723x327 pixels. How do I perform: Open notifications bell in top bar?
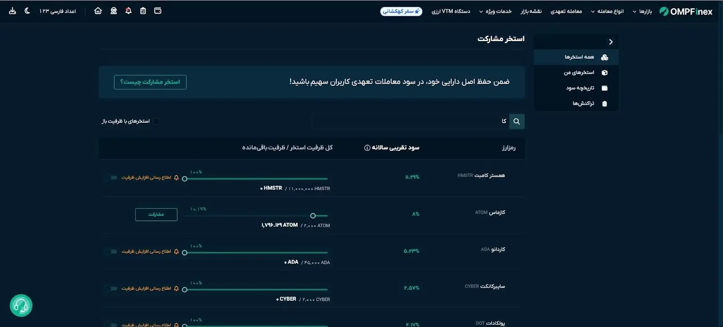tap(128, 11)
